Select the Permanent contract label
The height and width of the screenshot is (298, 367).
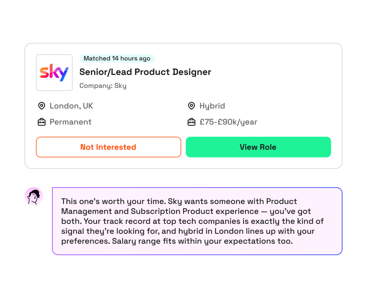(x=70, y=122)
